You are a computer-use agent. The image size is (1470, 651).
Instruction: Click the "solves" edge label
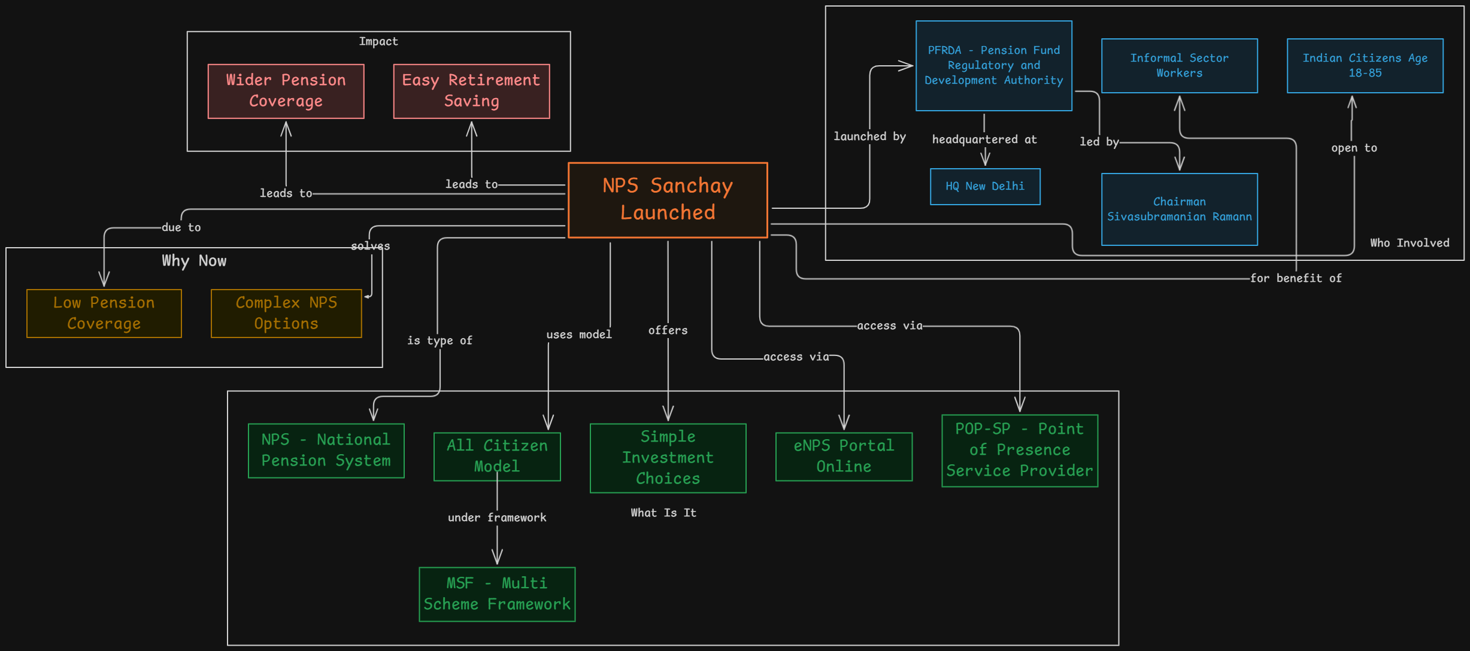[371, 246]
